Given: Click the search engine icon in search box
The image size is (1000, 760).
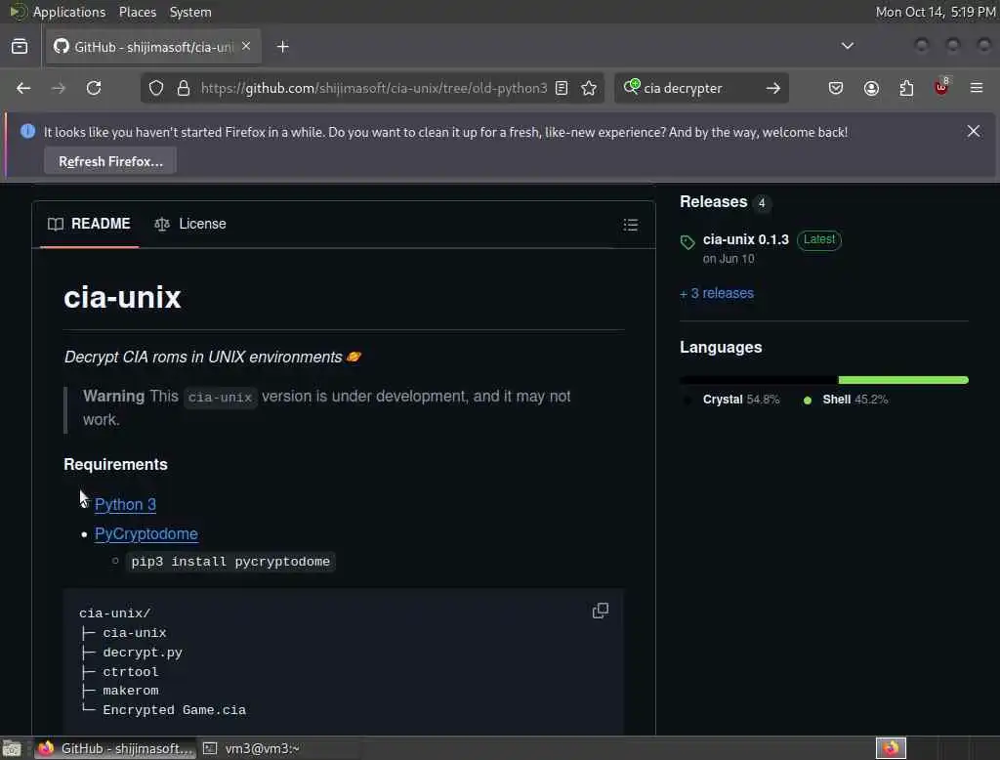Looking at the screenshot, I should pyautogui.click(x=632, y=87).
